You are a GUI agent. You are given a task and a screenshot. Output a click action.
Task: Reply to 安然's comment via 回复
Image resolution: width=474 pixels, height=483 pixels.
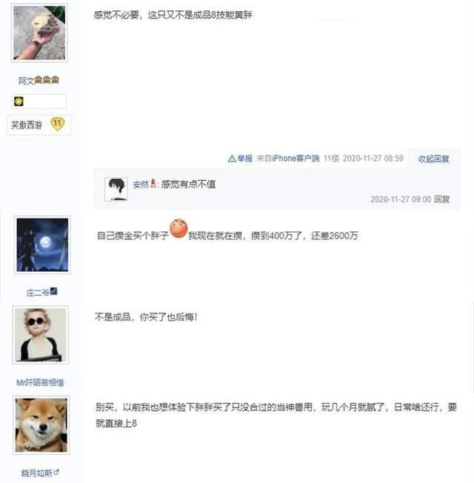pos(442,199)
